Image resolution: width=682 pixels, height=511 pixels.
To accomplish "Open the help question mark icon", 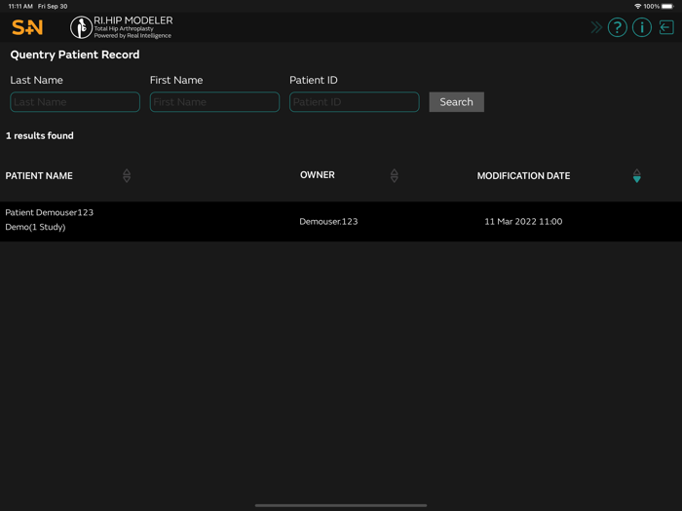I will 617,27.
